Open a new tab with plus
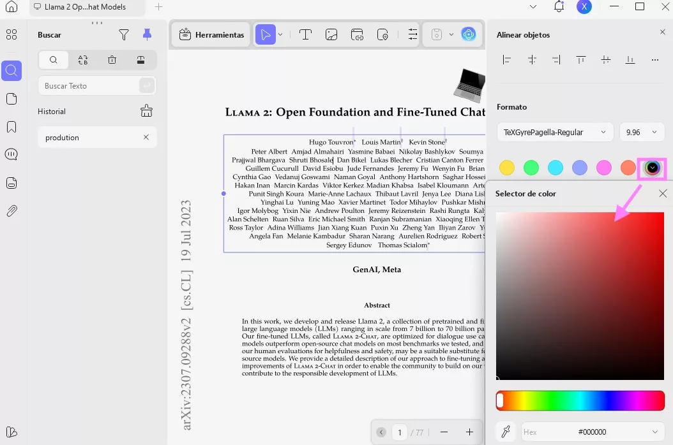Viewport: 673px width, 445px height. (x=159, y=7)
